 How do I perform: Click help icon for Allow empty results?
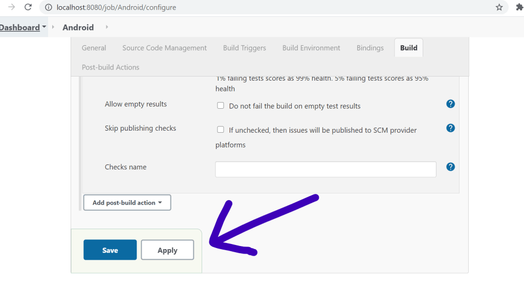click(x=450, y=104)
